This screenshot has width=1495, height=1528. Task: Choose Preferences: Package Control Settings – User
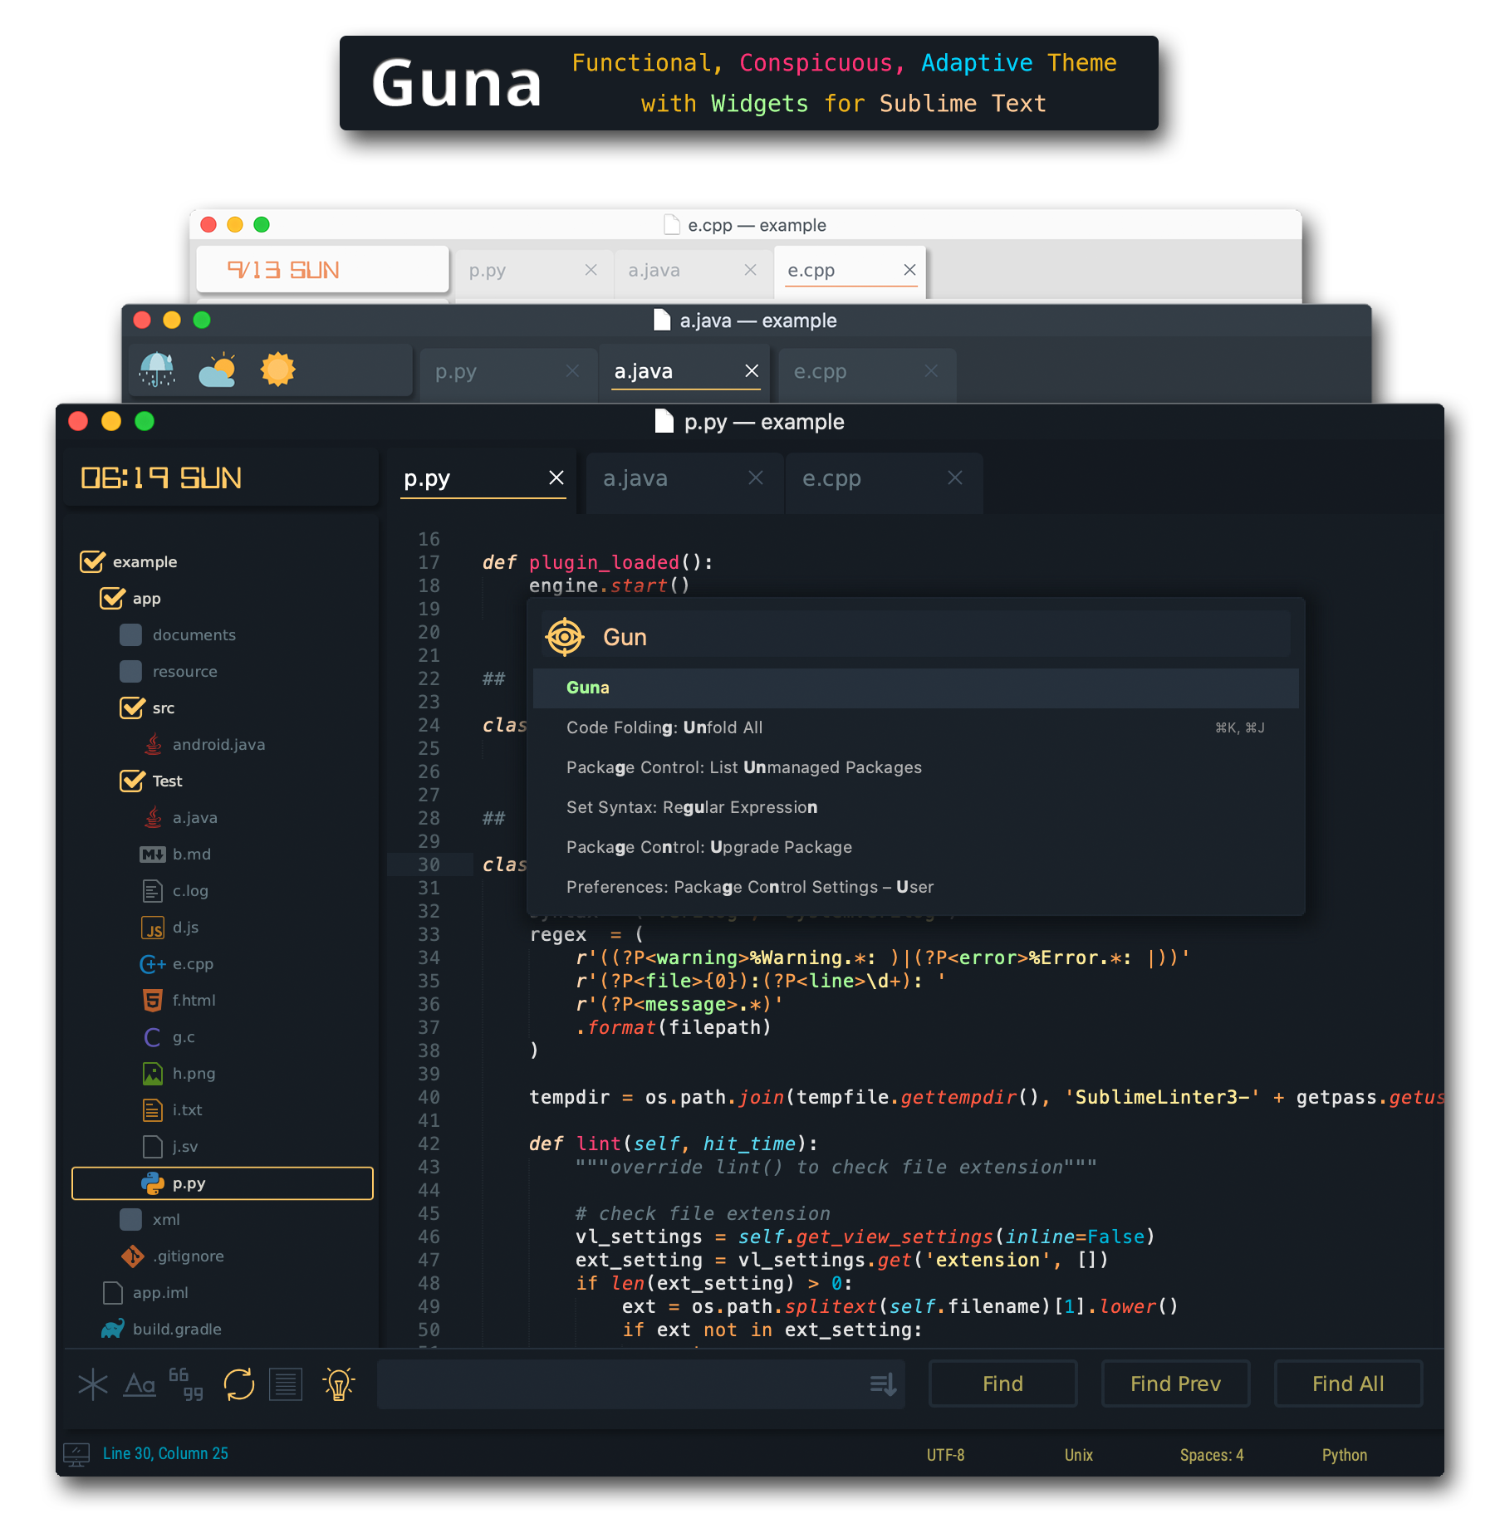tap(915, 887)
